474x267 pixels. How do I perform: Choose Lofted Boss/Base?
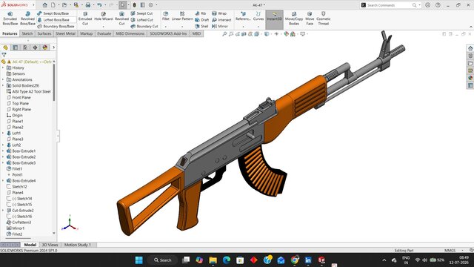point(53,20)
